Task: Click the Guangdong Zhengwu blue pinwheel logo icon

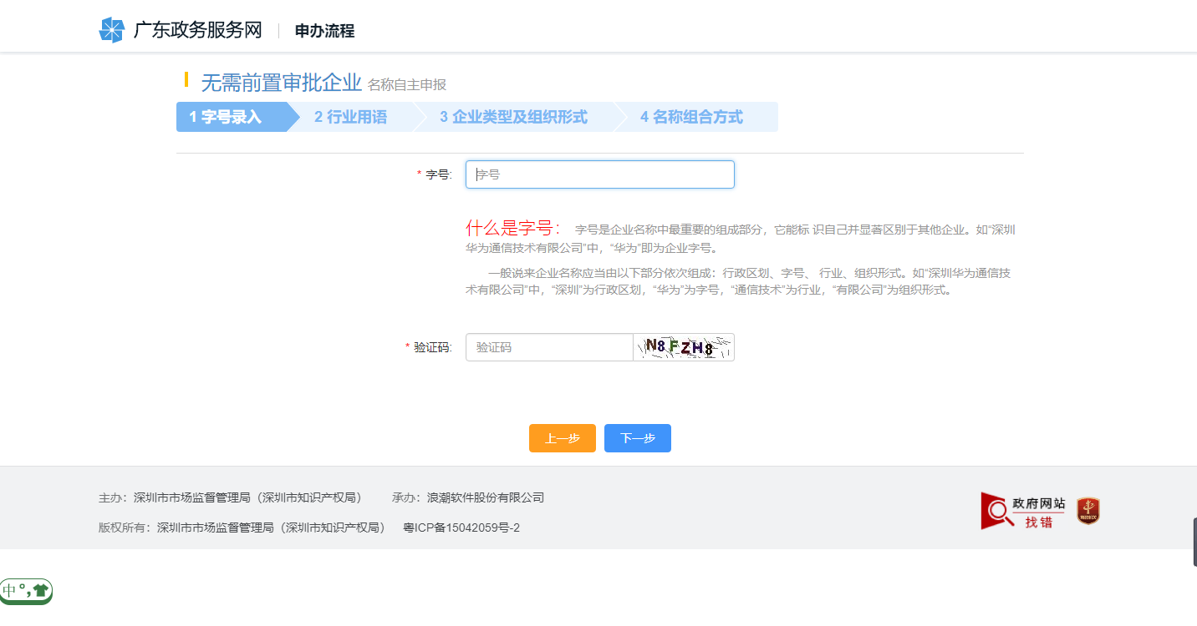Action: (111, 30)
